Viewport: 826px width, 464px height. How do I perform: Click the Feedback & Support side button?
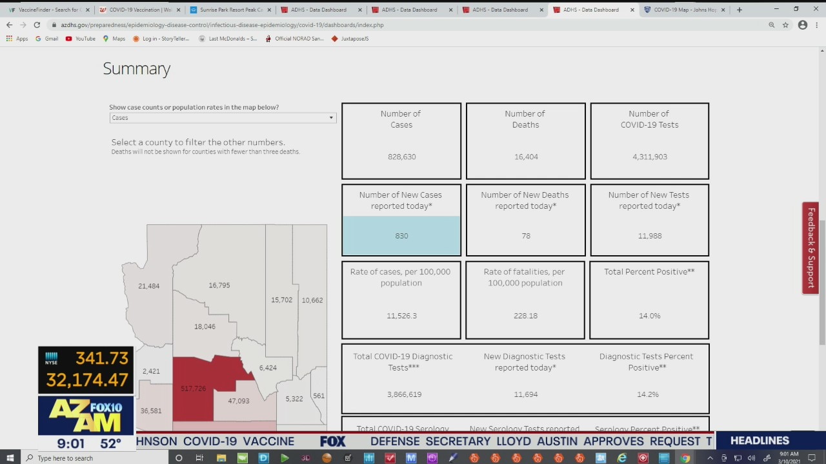811,248
